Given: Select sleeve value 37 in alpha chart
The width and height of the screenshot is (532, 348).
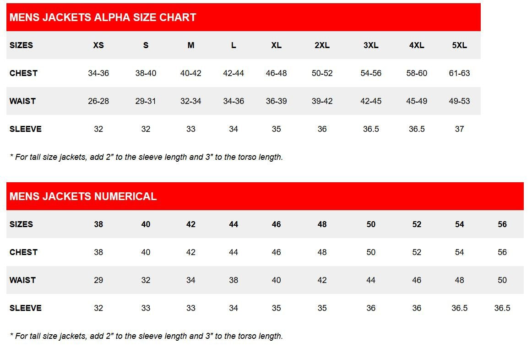Looking at the screenshot, I should [459, 129].
